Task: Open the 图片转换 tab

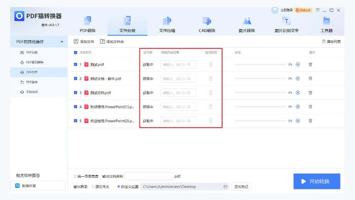Action: pyautogui.click(x=247, y=24)
